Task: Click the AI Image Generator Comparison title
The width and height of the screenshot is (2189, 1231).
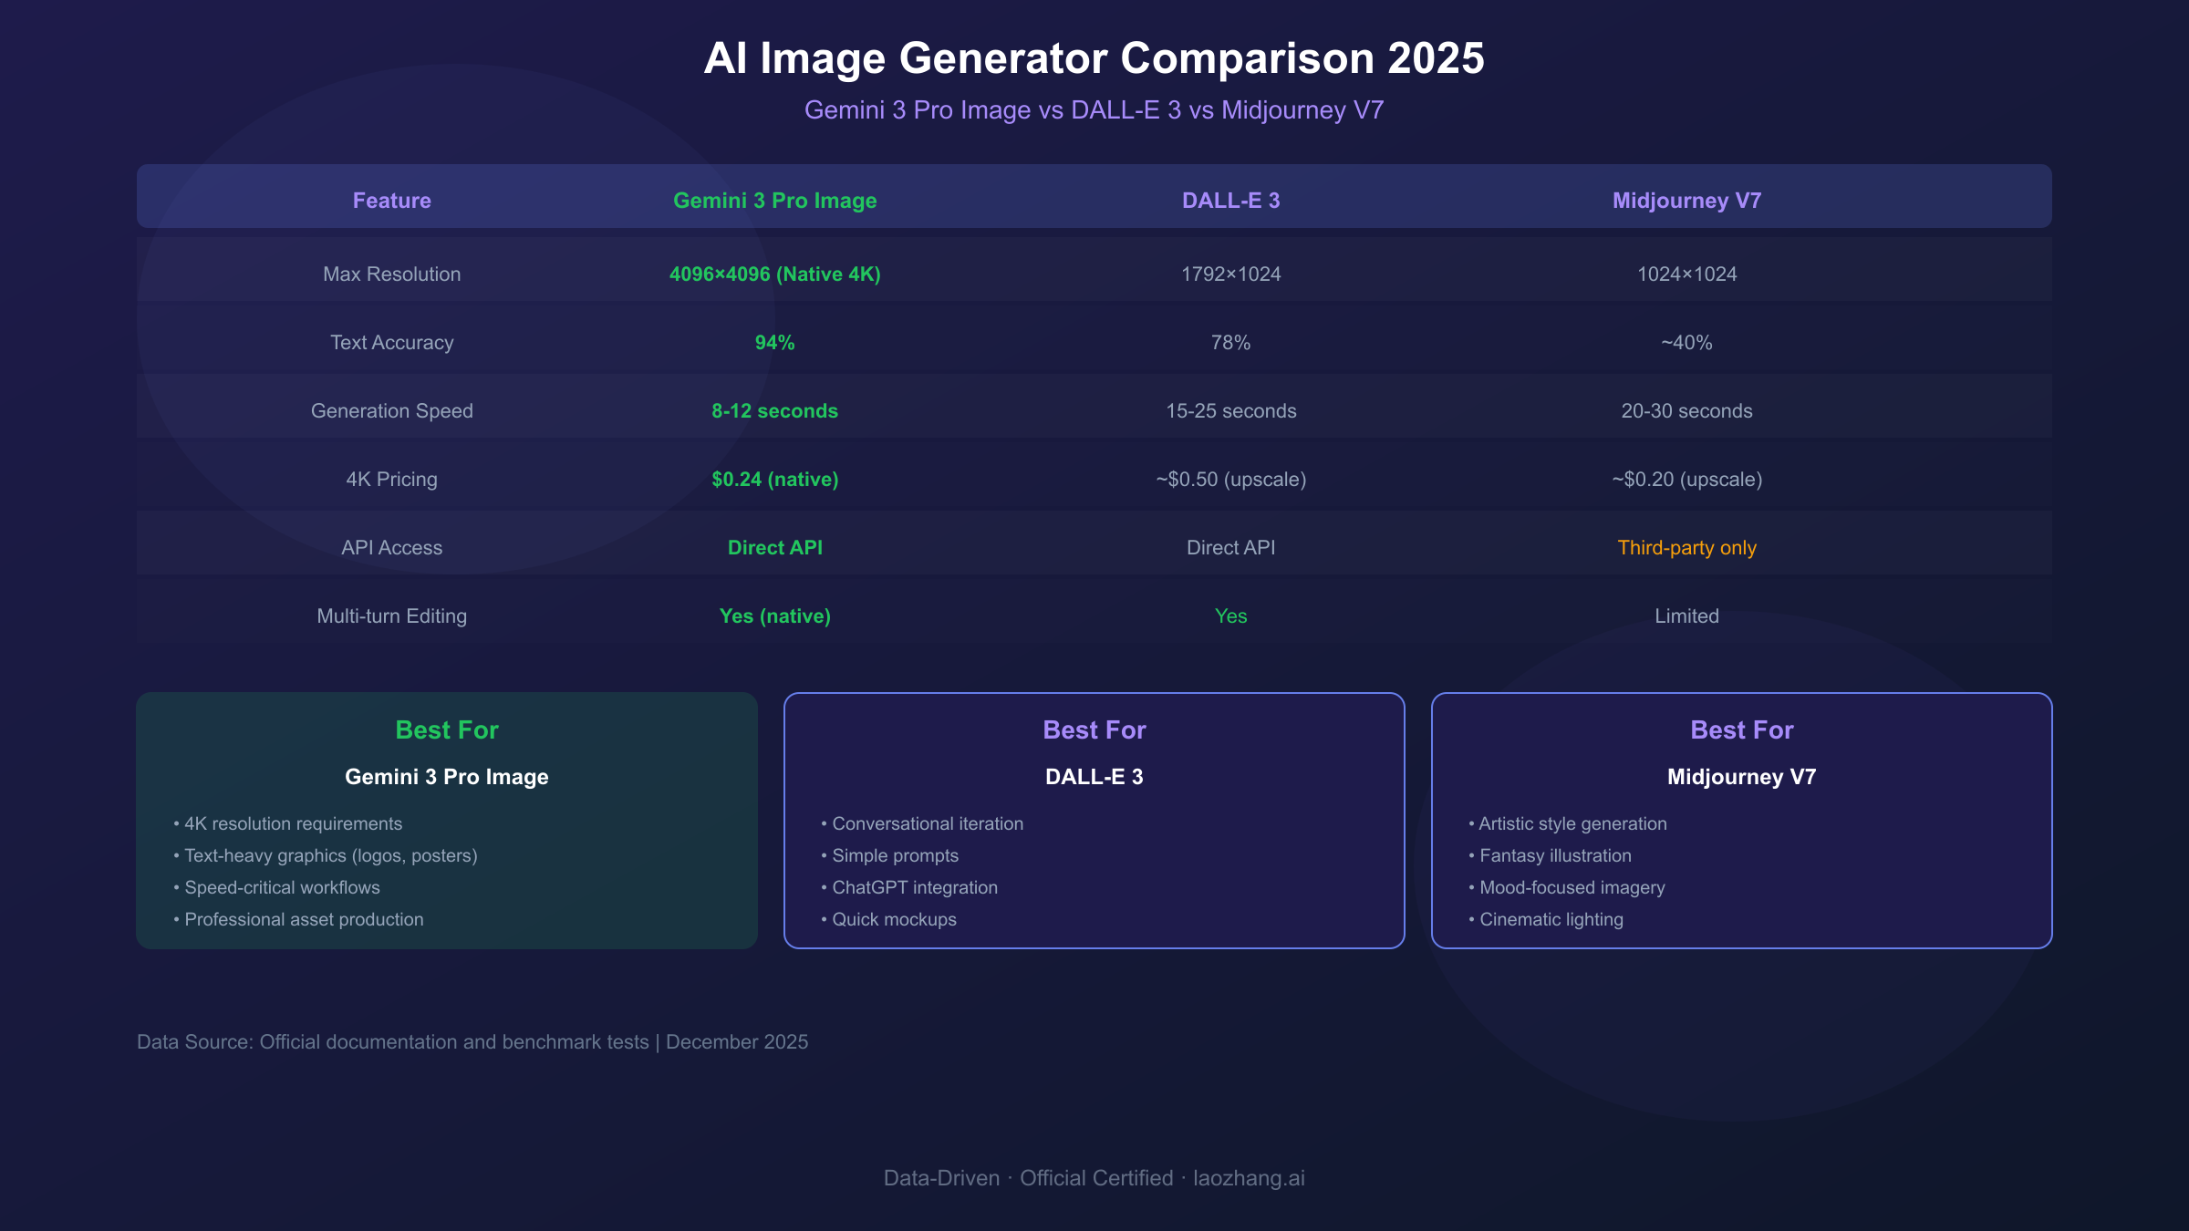Action: pyautogui.click(x=1094, y=58)
